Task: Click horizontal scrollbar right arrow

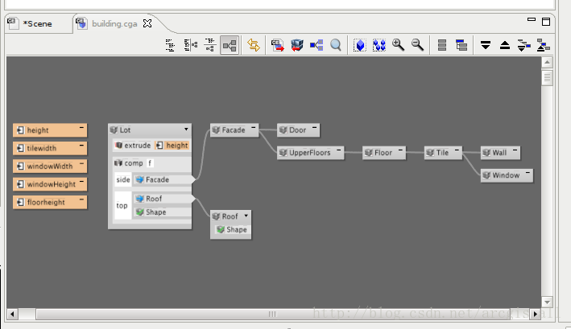Action: pos(536,314)
